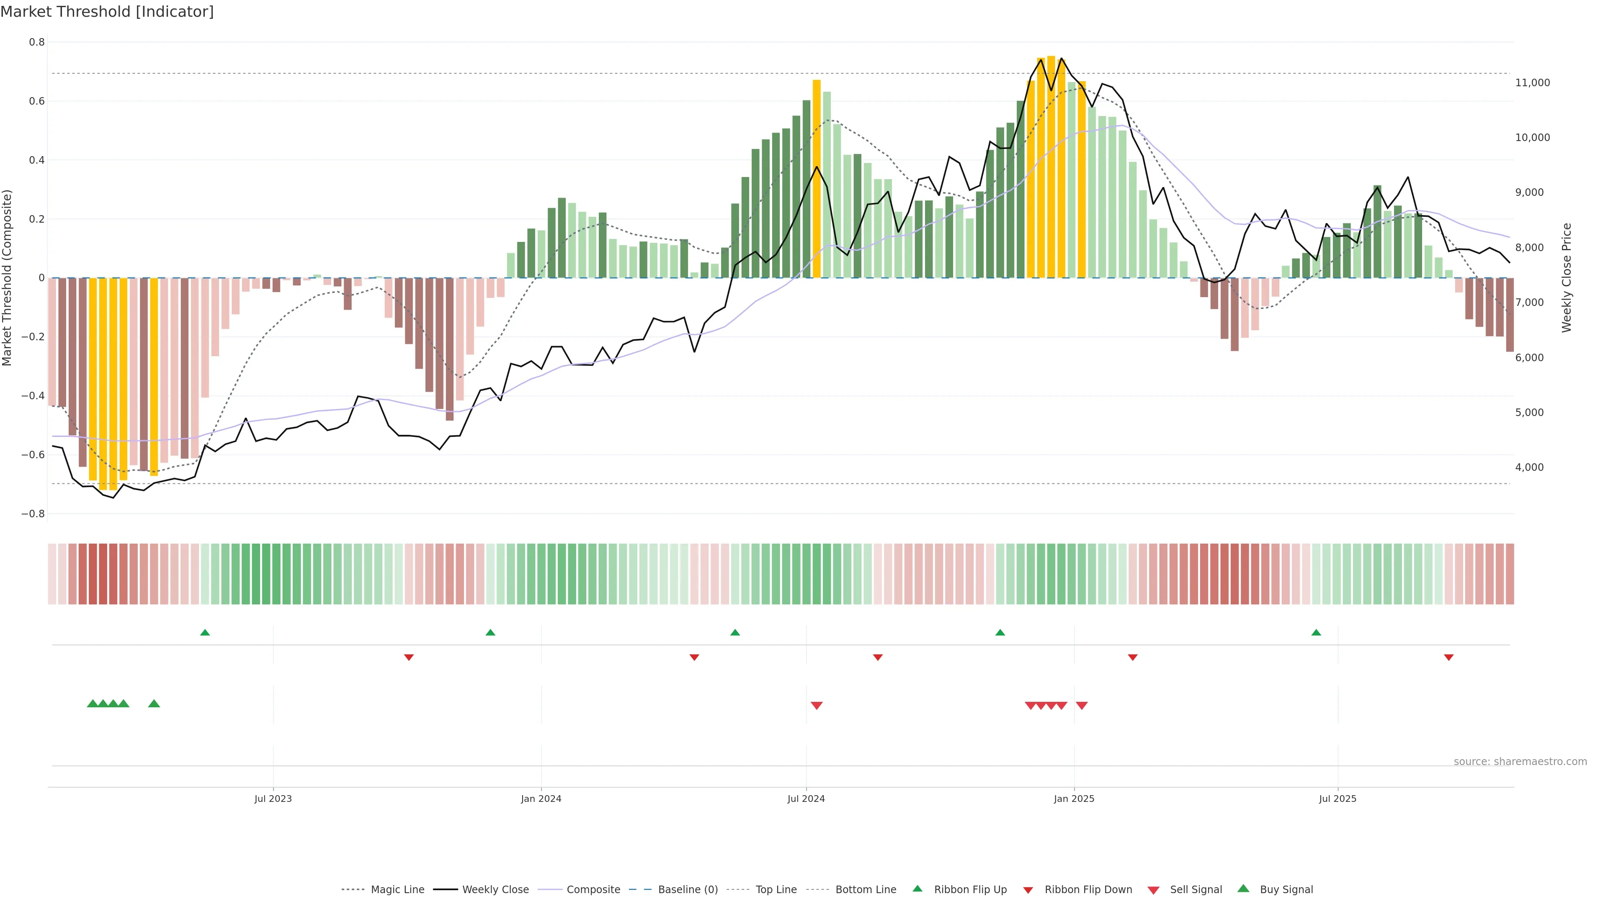Click the Sell Signal legend icon
This screenshot has width=1608, height=904.
point(1154,890)
